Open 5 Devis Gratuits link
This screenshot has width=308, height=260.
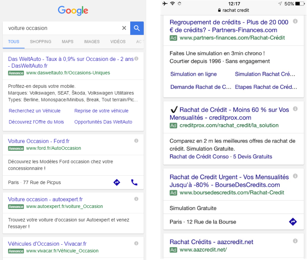tap(253, 157)
